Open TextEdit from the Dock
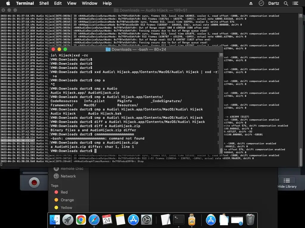This screenshot has height=228, width=305. click(x=166, y=220)
